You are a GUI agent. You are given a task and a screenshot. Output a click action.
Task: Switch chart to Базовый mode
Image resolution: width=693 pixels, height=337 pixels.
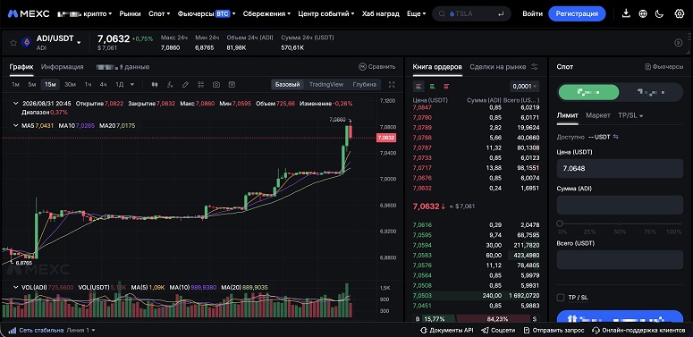[287, 84]
